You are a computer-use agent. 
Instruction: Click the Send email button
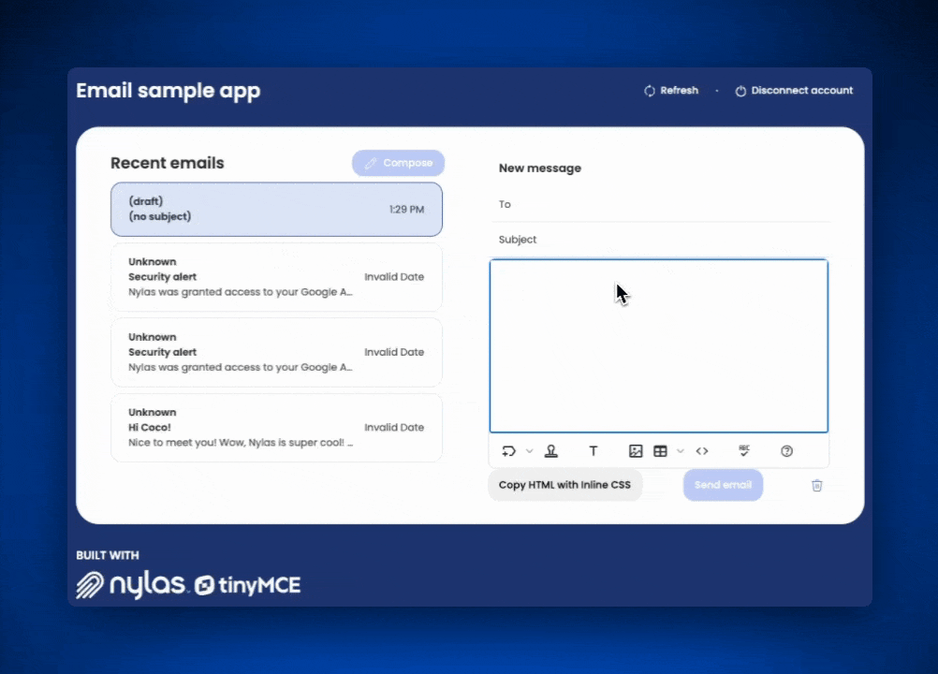pyautogui.click(x=723, y=485)
